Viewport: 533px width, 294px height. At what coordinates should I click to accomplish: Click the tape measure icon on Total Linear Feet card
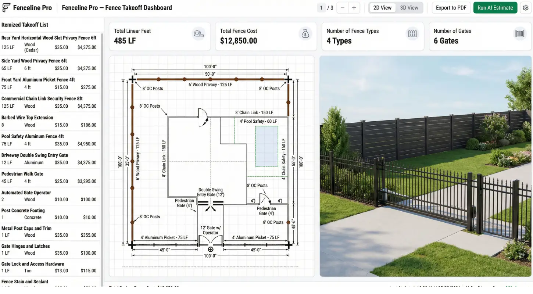[198, 33]
